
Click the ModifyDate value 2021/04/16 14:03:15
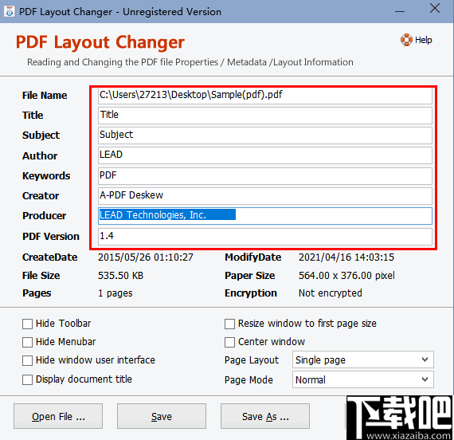346,257
